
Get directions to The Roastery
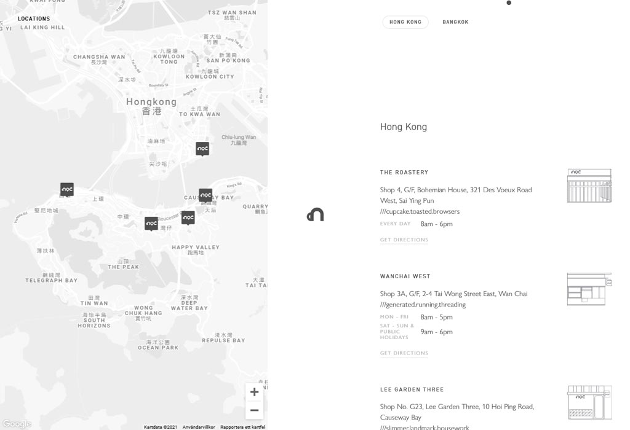coord(404,240)
